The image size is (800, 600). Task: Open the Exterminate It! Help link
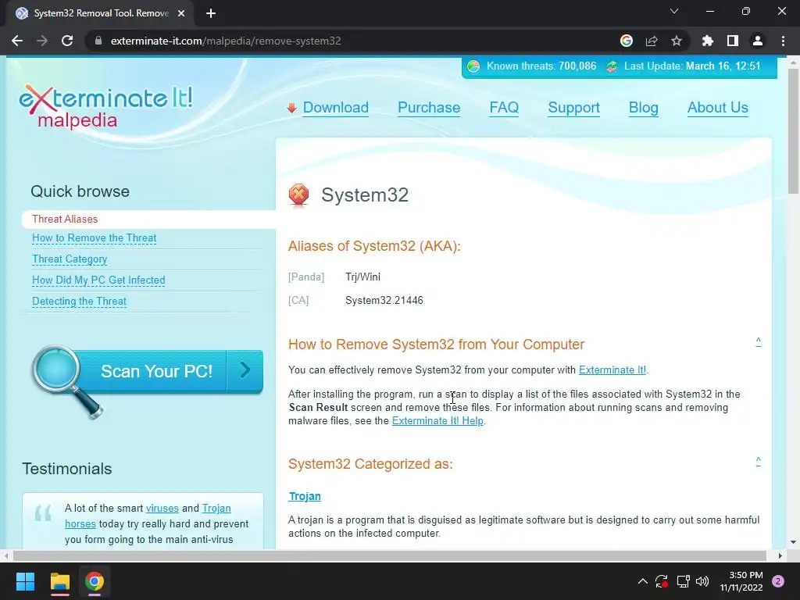coord(437,421)
